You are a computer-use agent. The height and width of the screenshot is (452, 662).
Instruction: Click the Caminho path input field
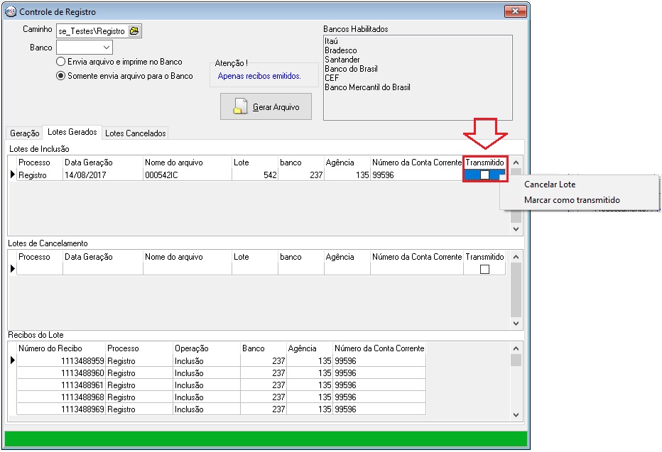point(91,31)
